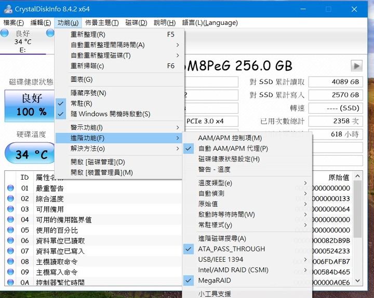
Task: Click the 4089 GB total reads field
Action: 336,82
